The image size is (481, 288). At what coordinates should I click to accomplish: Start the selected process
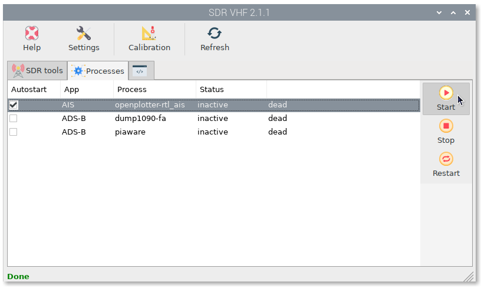446,99
